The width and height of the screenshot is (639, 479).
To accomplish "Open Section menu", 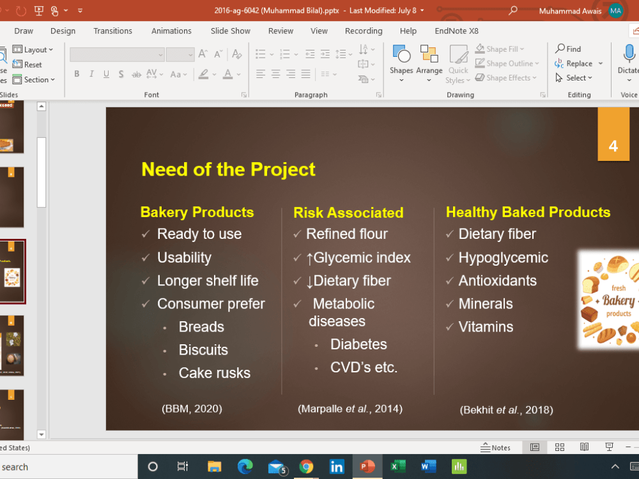I will [x=33, y=79].
